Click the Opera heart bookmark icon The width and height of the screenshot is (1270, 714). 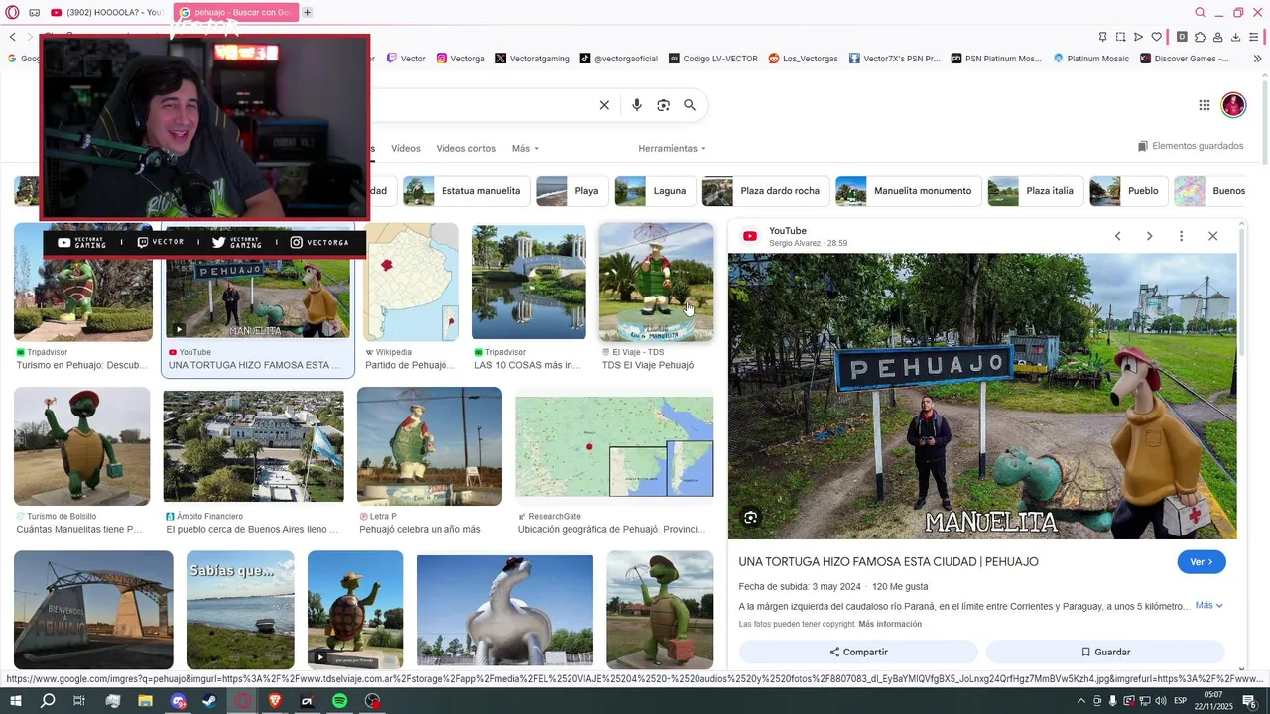(1156, 37)
